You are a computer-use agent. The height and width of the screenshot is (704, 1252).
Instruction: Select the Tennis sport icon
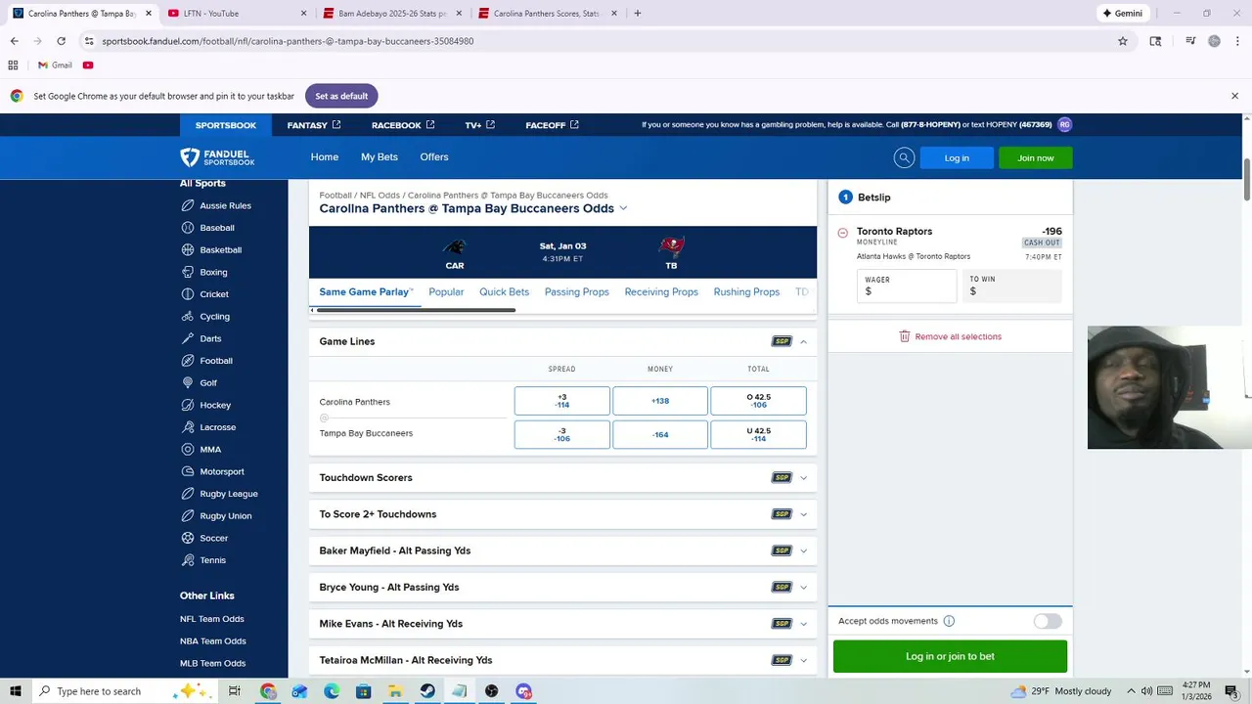[188, 560]
